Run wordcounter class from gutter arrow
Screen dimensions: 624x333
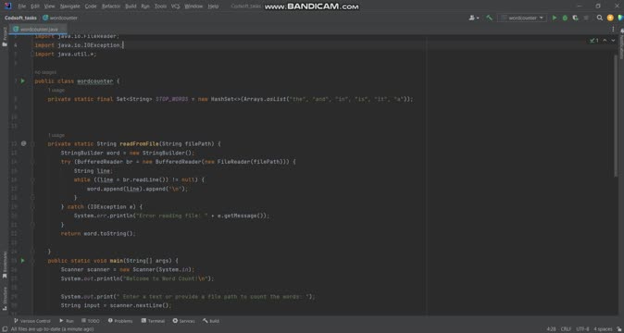point(23,81)
